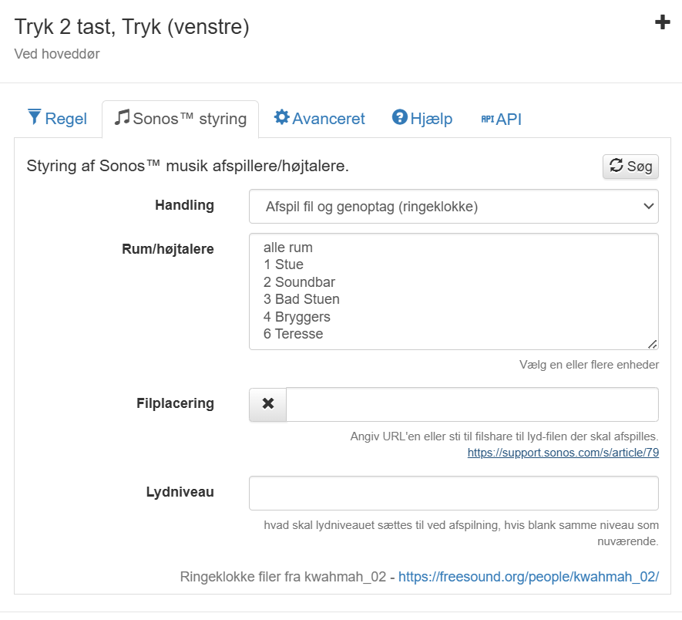Choose "2 Soundbar" in the list
Screen dimensions: 682x620
tap(299, 282)
